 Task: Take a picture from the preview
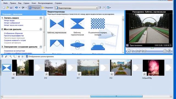[169, 51]
